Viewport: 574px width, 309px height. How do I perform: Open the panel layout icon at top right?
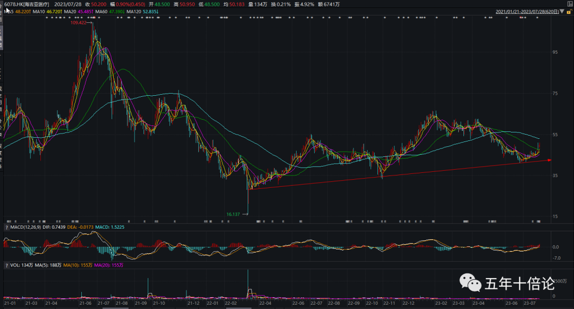click(569, 4)
